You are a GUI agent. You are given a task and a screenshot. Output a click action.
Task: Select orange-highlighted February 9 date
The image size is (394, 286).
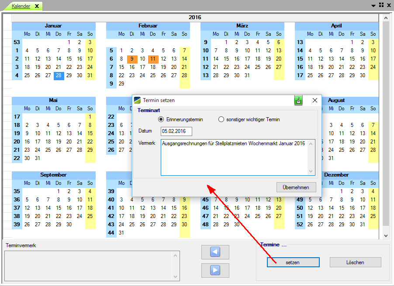coord(132,59)
